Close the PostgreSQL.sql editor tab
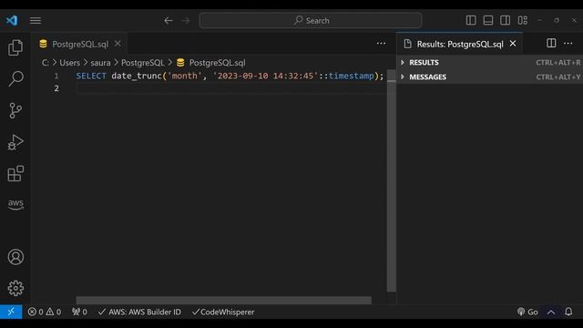Image resolution: width=583 pixels, height=328 pixels. [x=118, y=44]
